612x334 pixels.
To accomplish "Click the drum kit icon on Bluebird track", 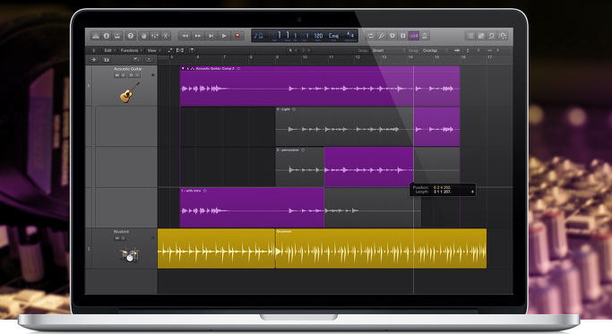I will (129, 255).
